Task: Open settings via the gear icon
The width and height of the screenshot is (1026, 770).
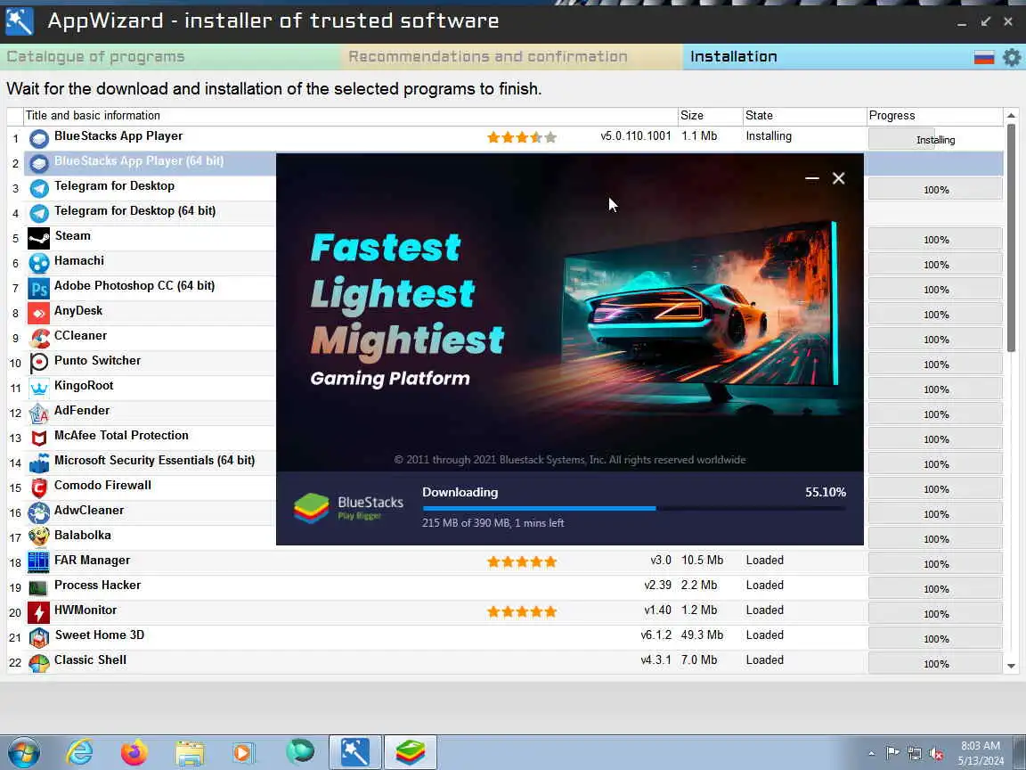Action: [1012, 58]
